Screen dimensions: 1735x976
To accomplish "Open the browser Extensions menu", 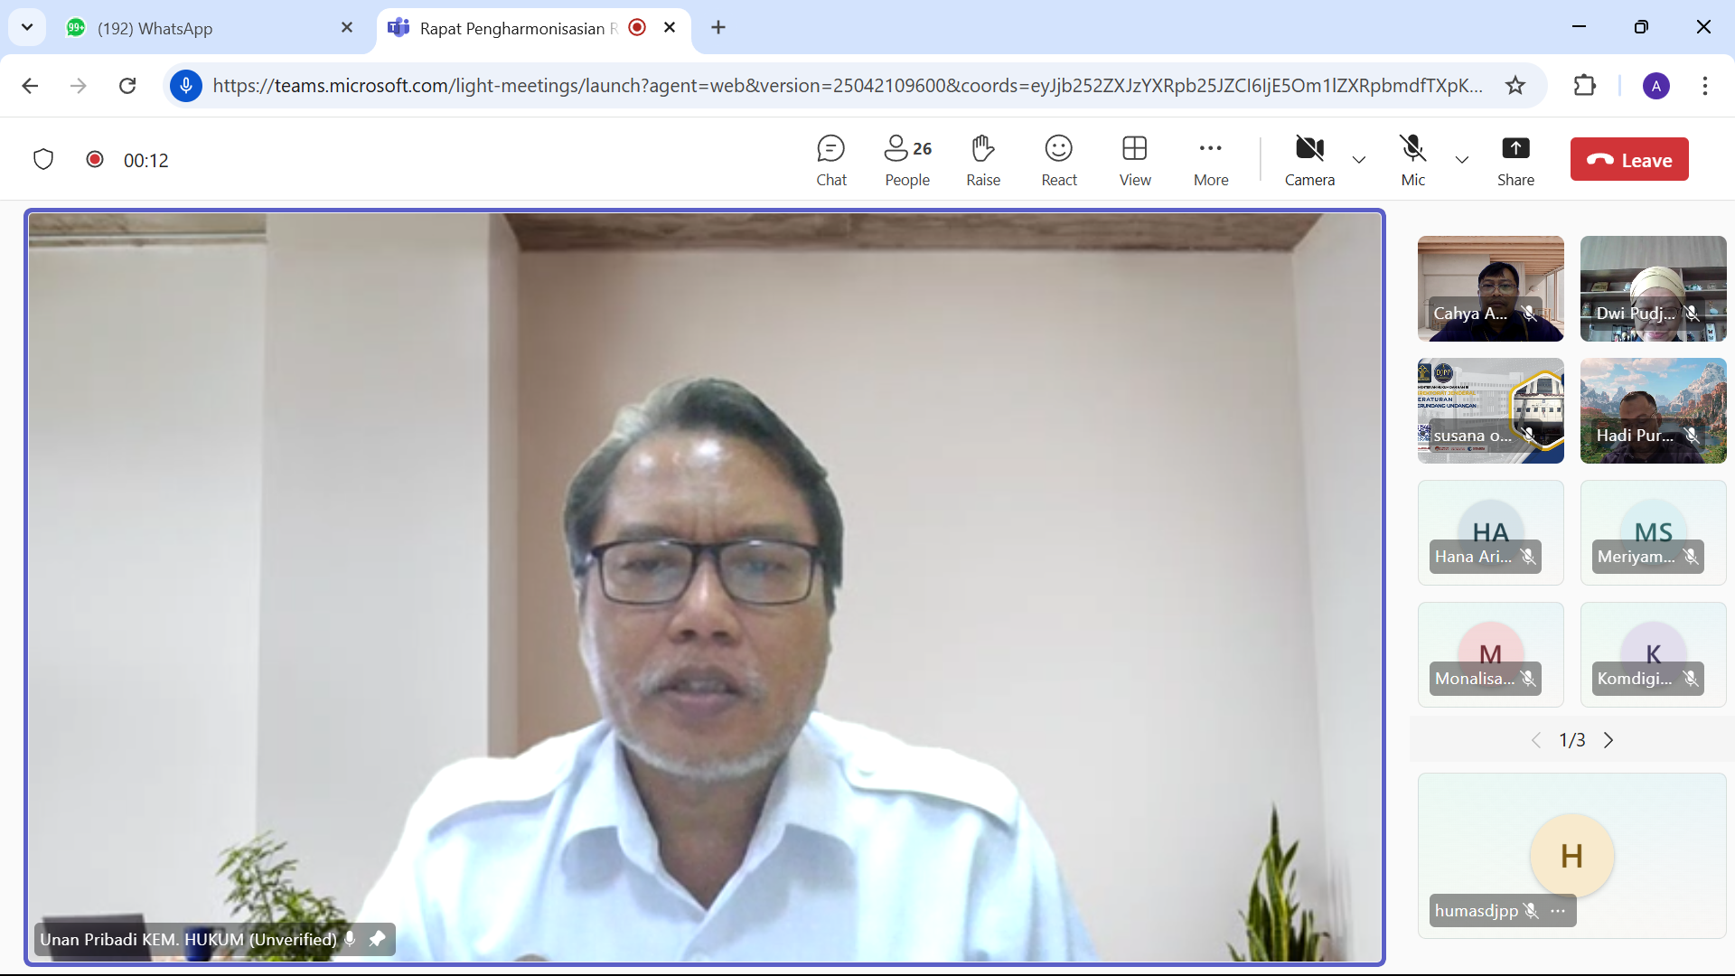I will pos(1585,86).
